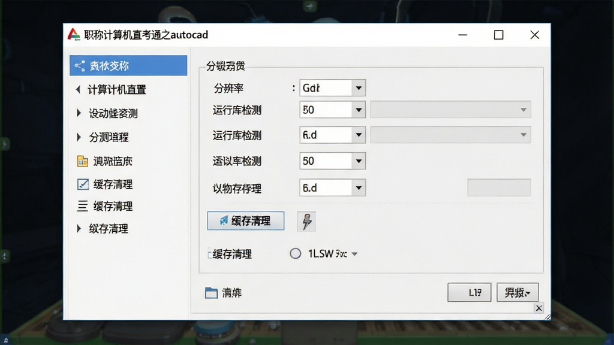Click the small X button at bottom right
Screen dimensions: 614x345
(539, 308)
